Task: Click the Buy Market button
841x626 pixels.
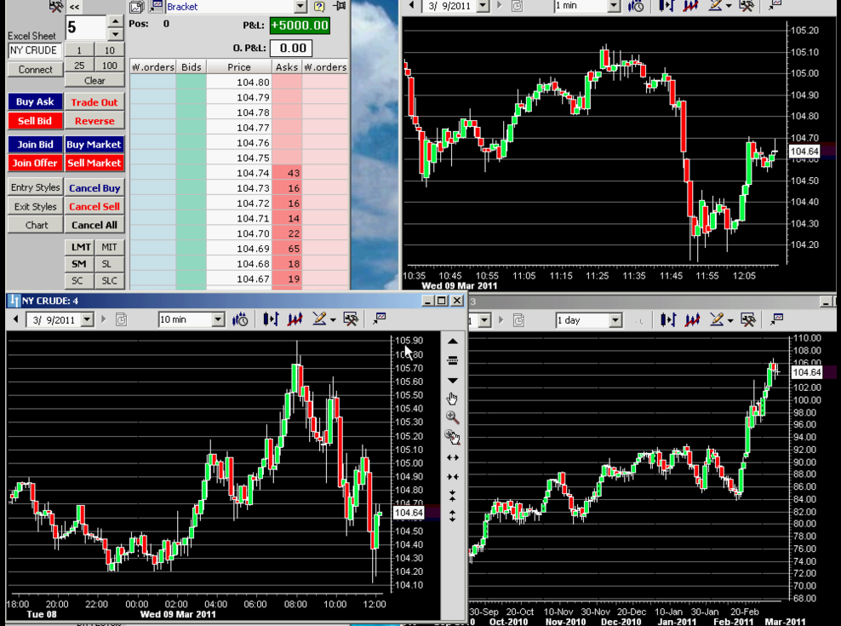Action: coord(94,145)
